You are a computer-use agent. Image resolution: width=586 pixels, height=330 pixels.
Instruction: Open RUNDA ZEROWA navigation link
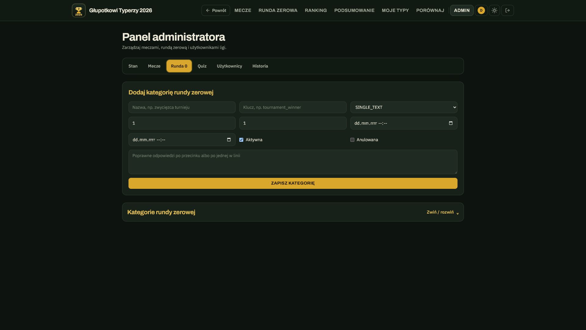278,10
